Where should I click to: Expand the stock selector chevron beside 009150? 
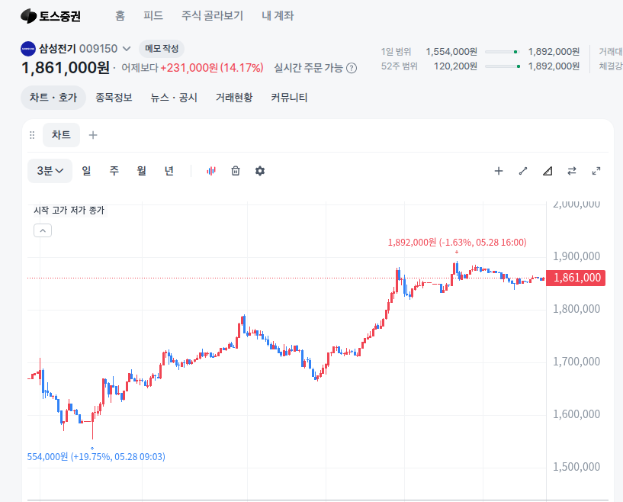(x=127, y=49)
